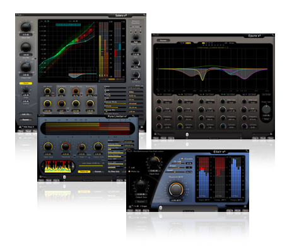Click left arrow of Pure Limiter waveform display

[x=43, y=167]
